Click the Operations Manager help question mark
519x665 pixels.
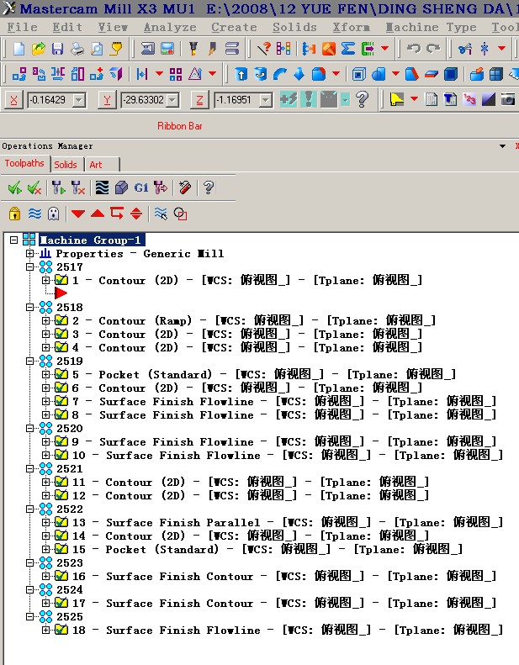[x=209, y=187]
